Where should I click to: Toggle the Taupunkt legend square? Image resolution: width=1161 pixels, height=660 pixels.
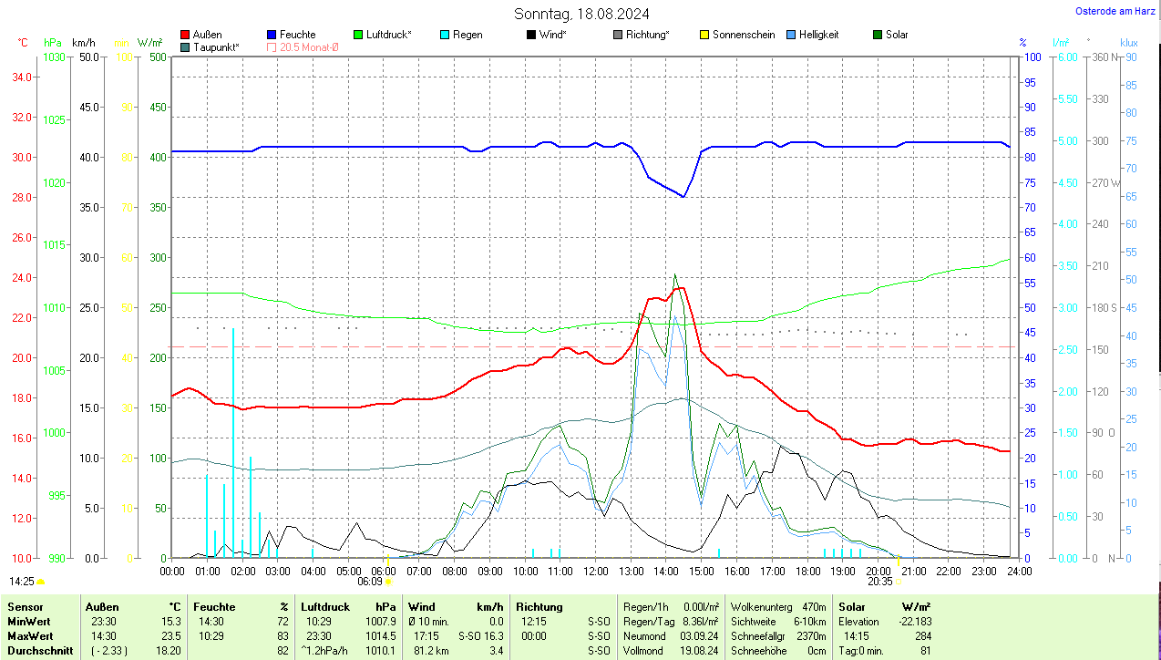(186, 46)
